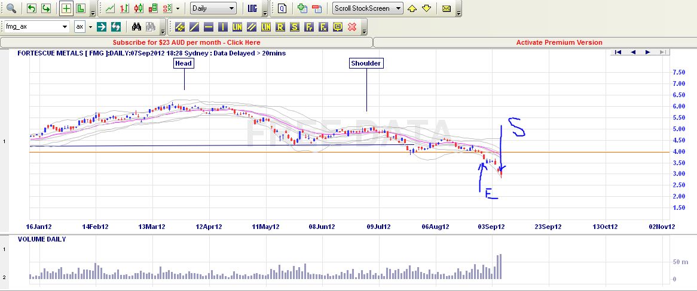Click the yellow envelope mail icon
Screen dimensions: 697x291
pos(447,8)
